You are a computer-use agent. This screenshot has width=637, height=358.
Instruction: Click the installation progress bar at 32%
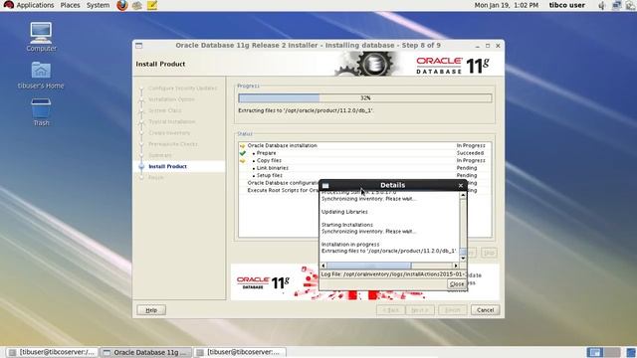pos(365,97)
